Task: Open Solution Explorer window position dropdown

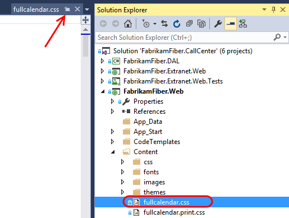Action: (x=264, y=10)
